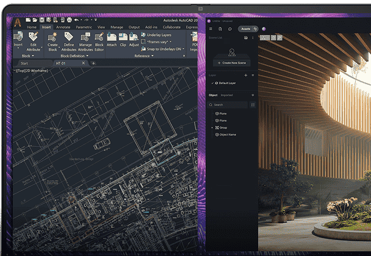Click the icon right of Assets label

pyautogui.click(x=255, y=29)
